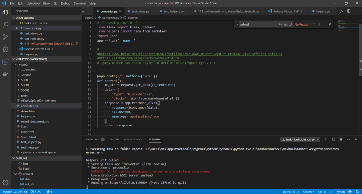Open the heise.de URL in code
The height and width of the screenshot is (194, 362).
[191, 54]
